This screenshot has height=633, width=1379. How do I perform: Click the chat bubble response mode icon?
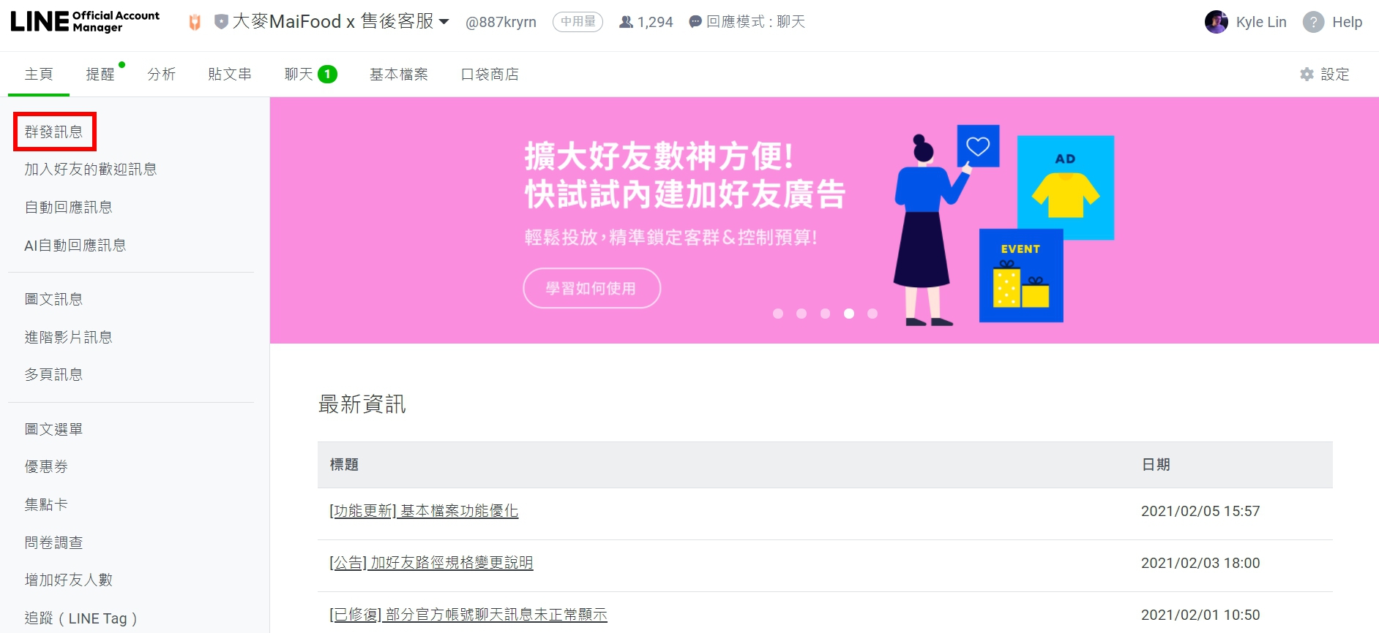tap(695, 22)
